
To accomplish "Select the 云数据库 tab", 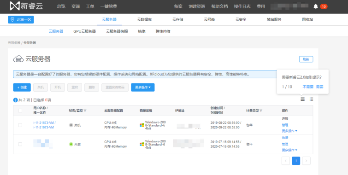I will (x=144, y=19).
